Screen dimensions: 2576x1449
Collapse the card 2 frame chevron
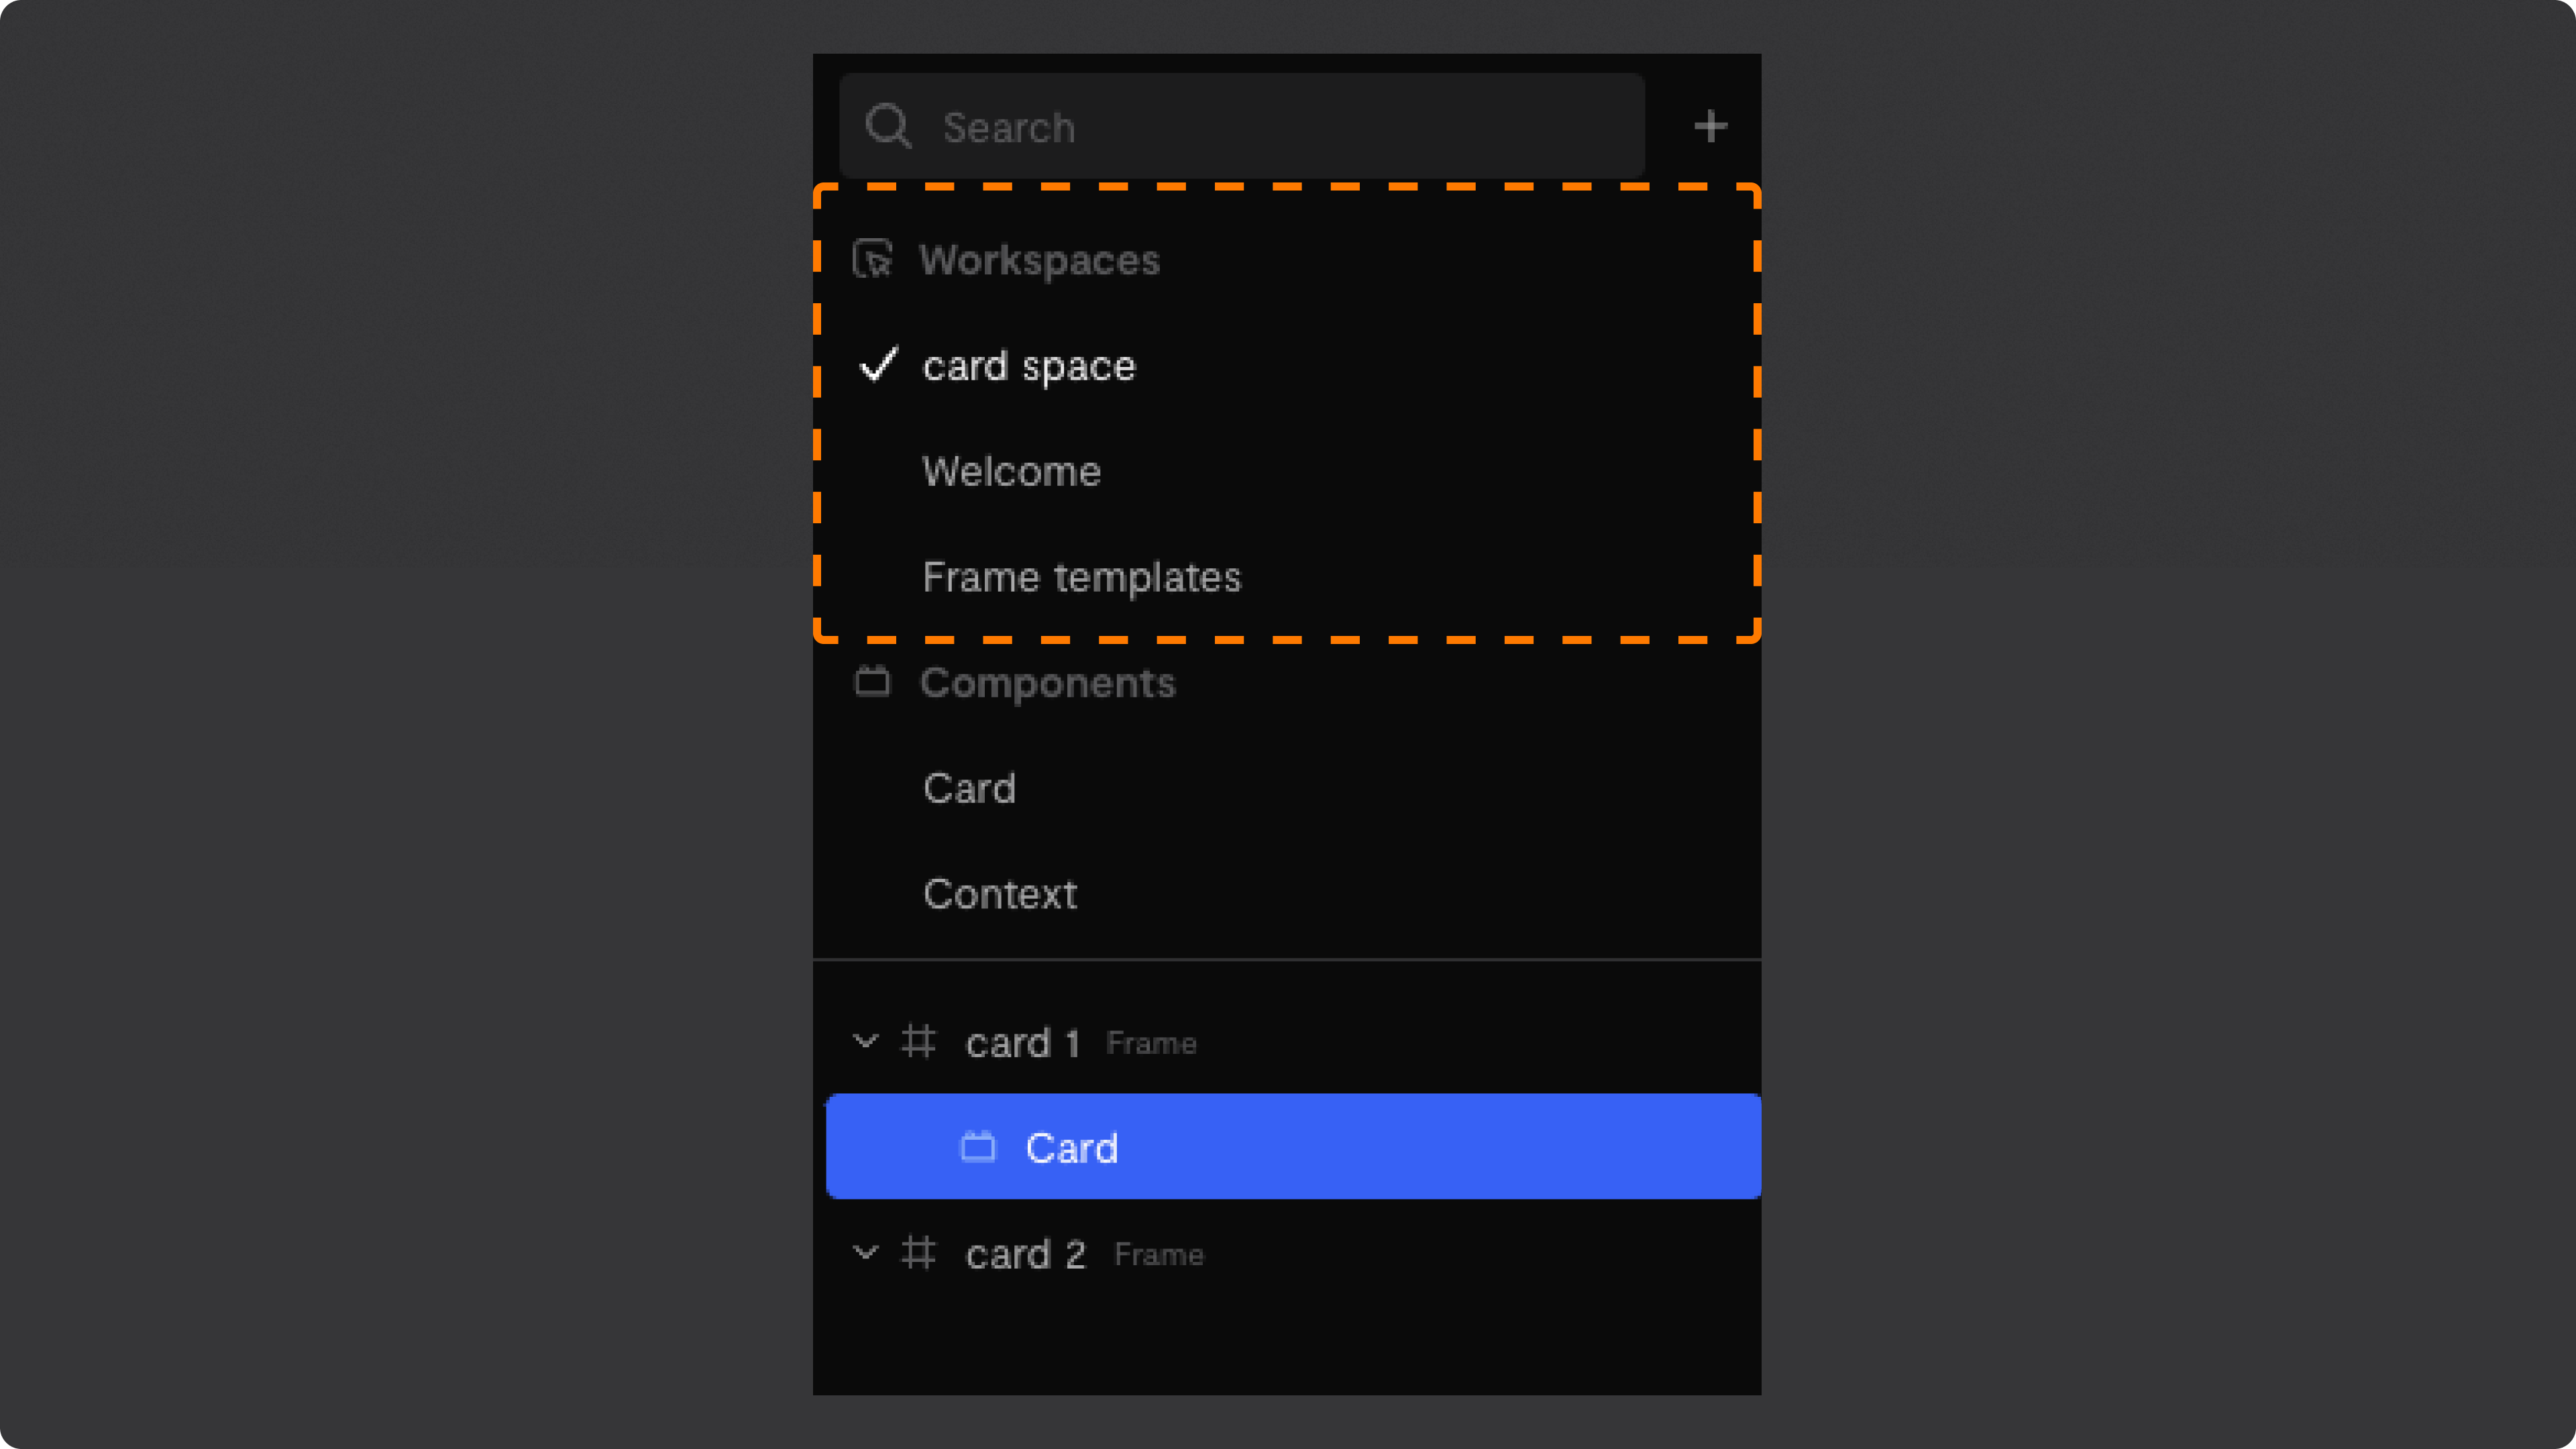pos(865,1253)
